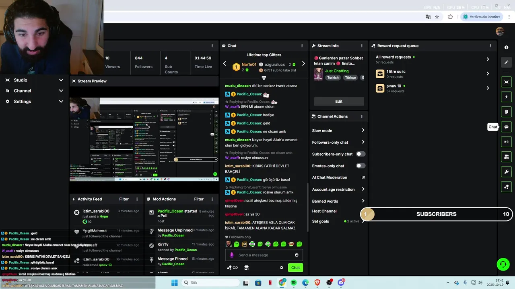Image resolution: width=515 pixels, height=289 pixels.
Task: Open Channel Actions three-dot menu
Action: point(362,116)
